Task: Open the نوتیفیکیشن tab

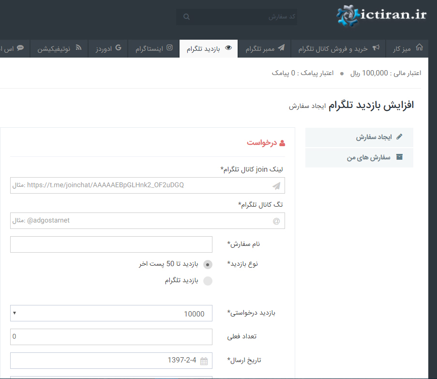Action: click(x=59, y=48)
